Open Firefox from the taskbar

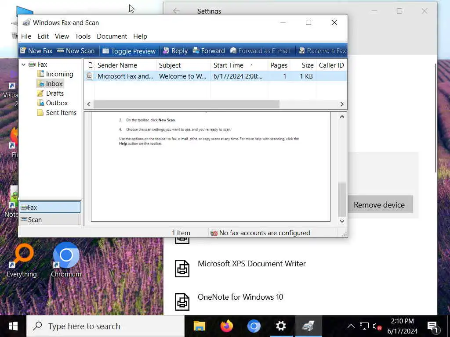pyautogui.click(x=227, y=326)
